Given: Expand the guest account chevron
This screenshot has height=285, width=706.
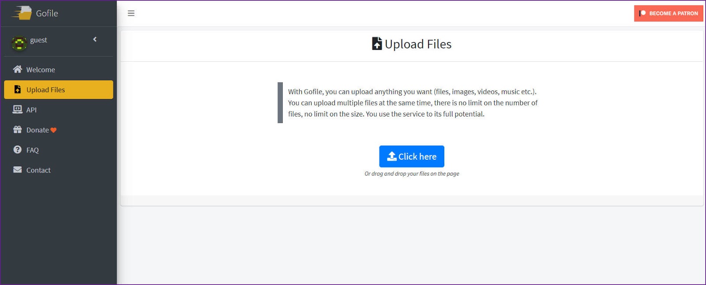Looking at the screenshot, I should click(95, 39).
